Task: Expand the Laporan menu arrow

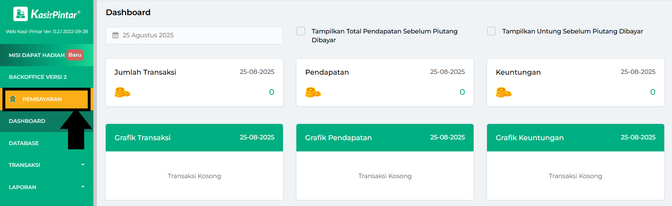Action: point(83,187)
